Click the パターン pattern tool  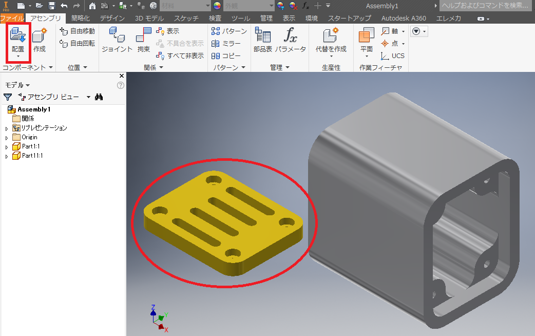click(x=229, y=31)
